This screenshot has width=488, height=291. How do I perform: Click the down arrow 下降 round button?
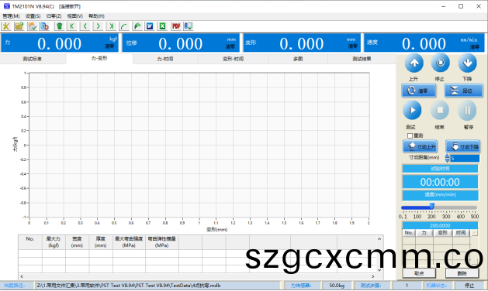[x=468, y=63]
